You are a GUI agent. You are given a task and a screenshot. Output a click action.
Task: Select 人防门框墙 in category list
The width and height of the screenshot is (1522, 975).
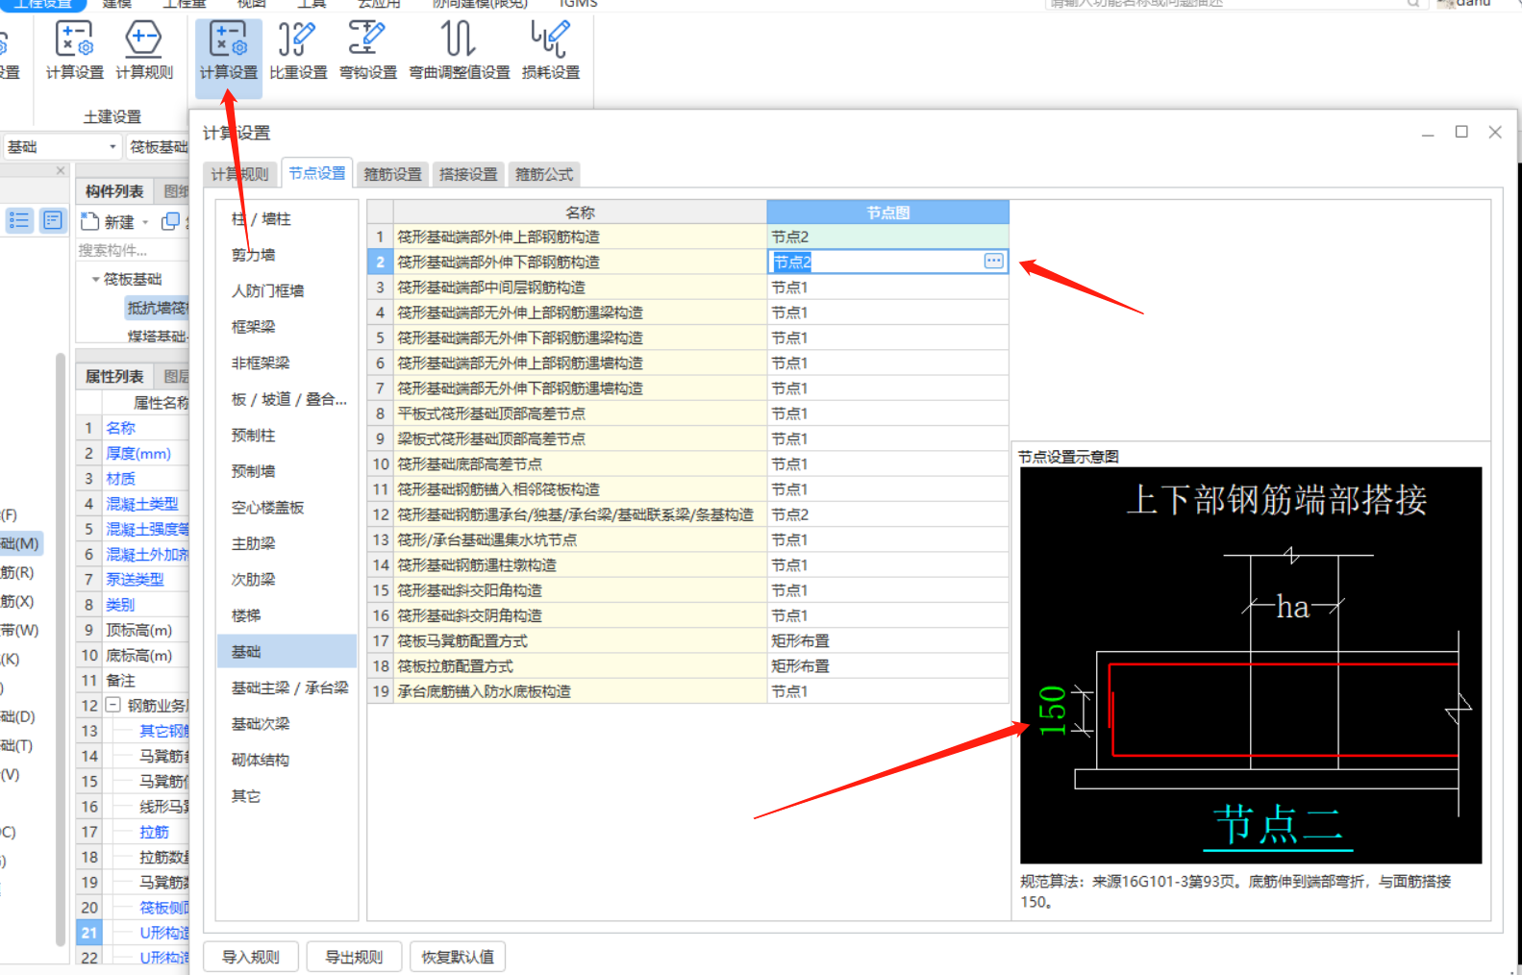[x=267, y=291]
